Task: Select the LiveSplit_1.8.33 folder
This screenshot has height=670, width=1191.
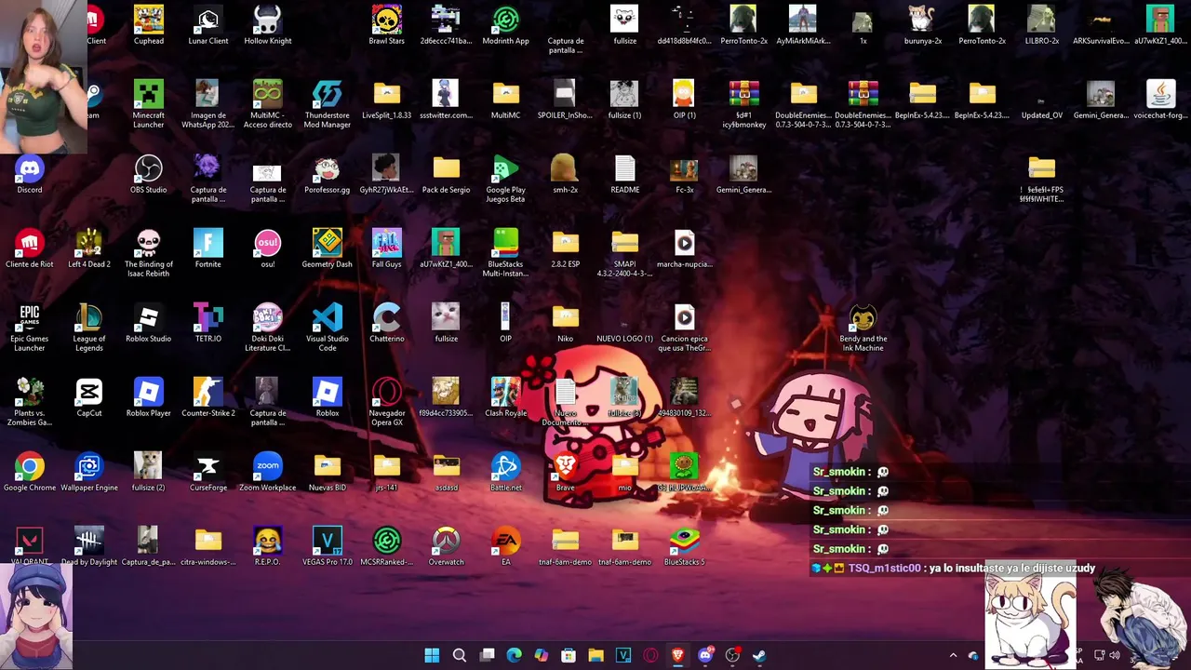Action: click(387, 100)
